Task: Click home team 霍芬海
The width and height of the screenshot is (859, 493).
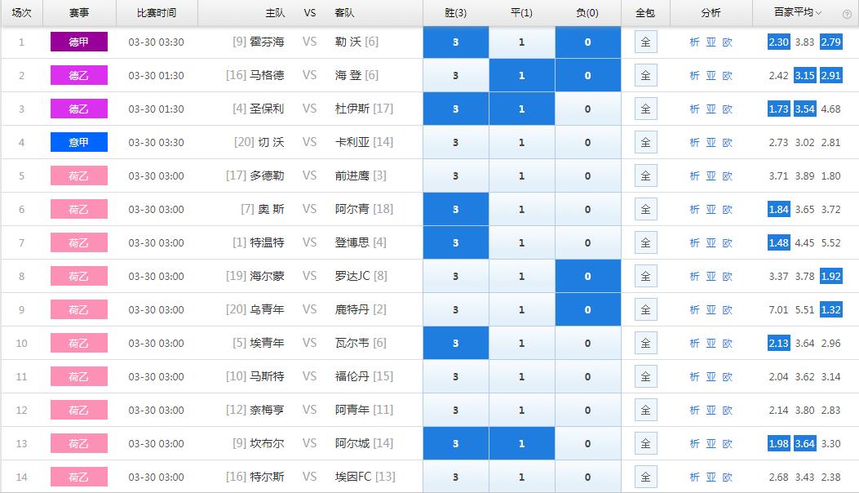Action: 268,42
